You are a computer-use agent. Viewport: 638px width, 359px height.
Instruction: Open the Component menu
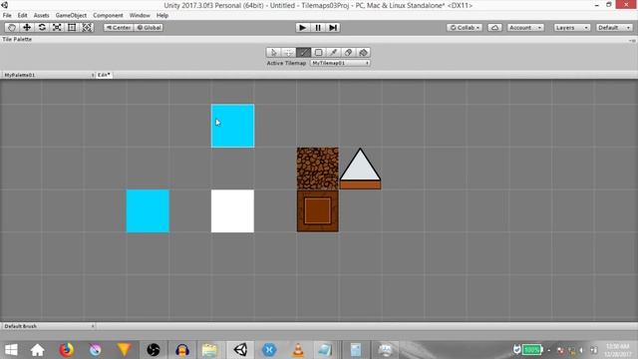pyautogui.click(x=108, y=16)
